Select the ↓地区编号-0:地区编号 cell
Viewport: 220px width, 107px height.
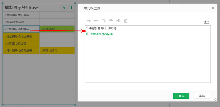[21, 36]
